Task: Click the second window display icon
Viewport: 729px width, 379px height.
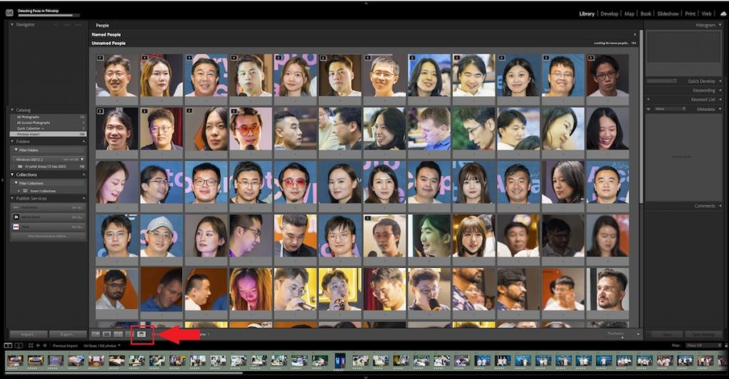Action: pos(19,346)
